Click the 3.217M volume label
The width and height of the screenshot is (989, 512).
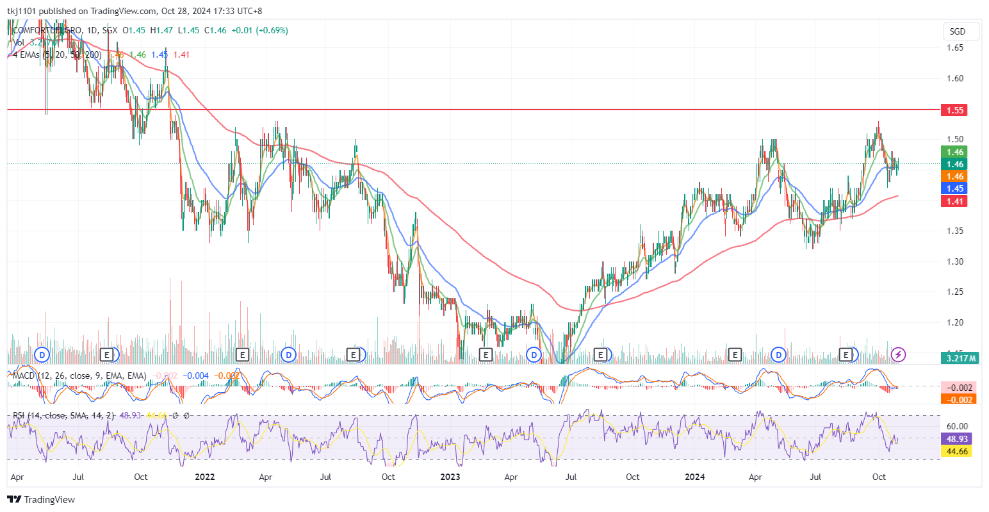(x=960, y=358)
